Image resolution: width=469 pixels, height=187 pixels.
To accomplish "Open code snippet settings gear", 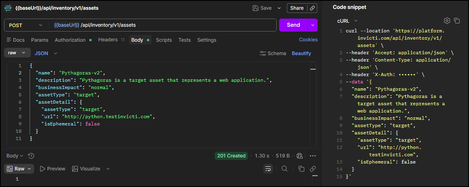I will pyautogui.click(x=447, y=21).
